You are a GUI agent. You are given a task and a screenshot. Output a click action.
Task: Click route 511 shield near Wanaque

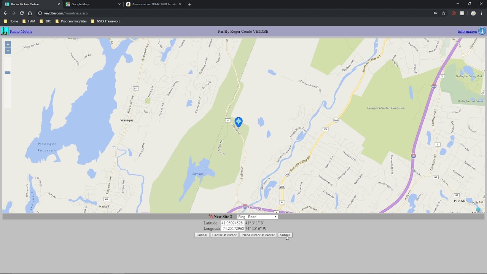136,88
